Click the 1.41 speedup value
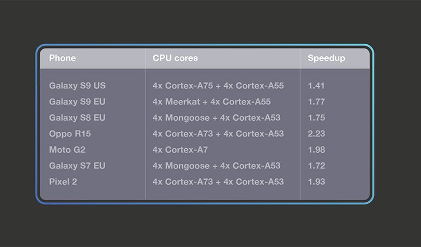Screen dimensions: 421x247 (316, 86)
